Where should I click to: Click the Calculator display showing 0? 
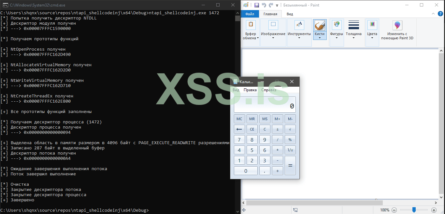pos(265,105)
